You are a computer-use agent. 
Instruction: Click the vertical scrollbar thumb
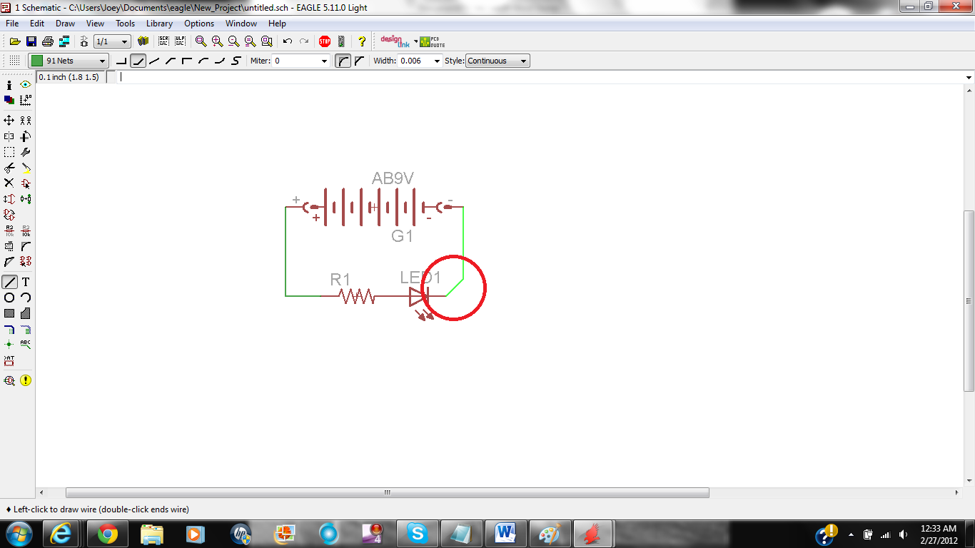pos(969,300)
